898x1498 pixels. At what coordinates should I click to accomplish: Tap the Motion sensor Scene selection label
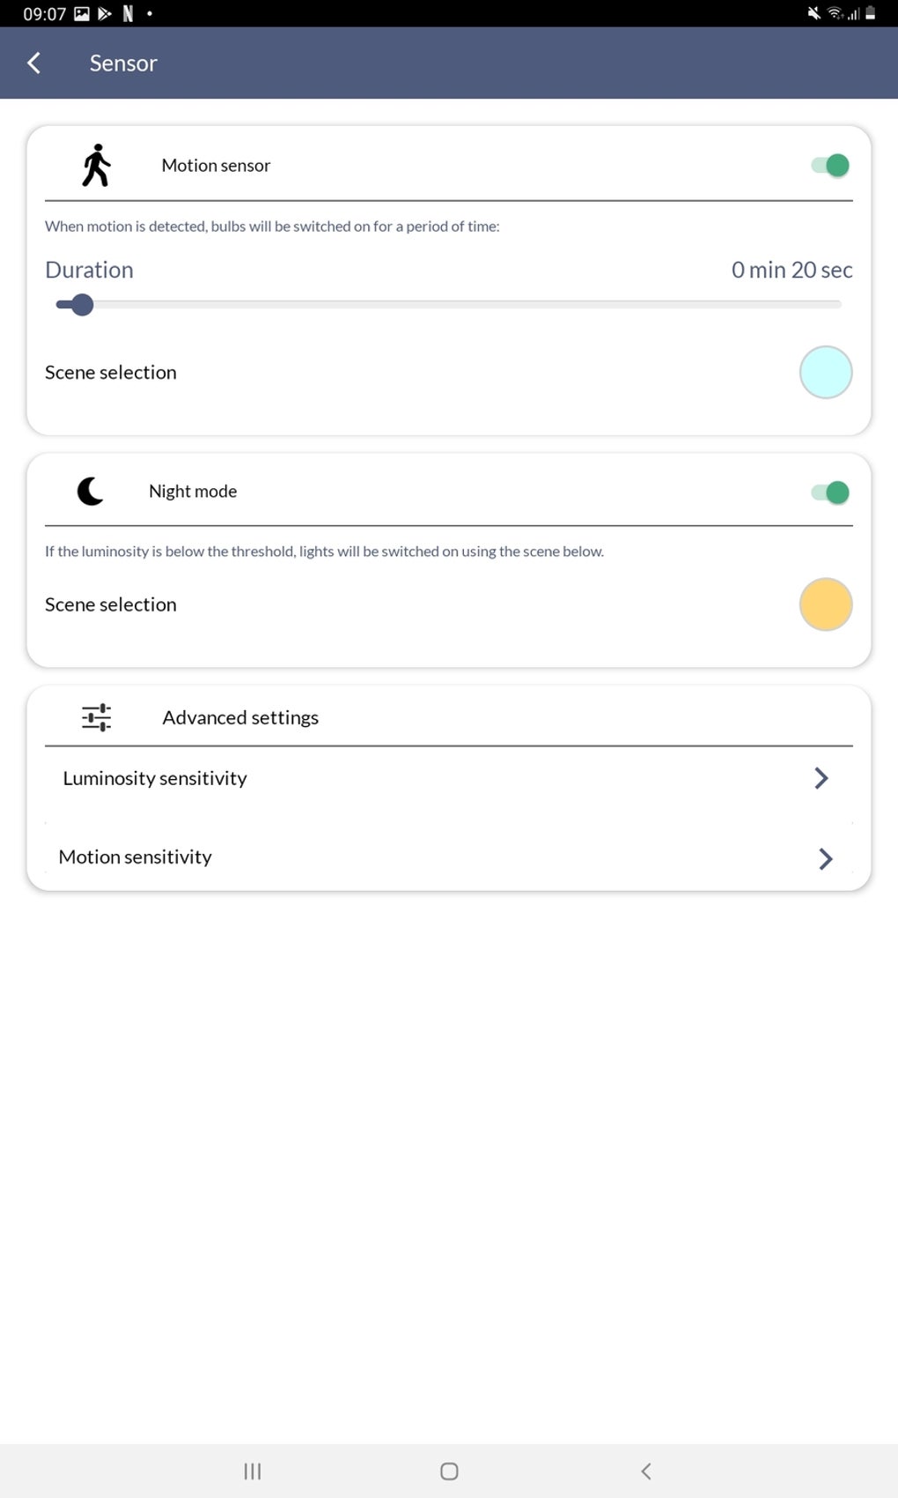(111, 373)
